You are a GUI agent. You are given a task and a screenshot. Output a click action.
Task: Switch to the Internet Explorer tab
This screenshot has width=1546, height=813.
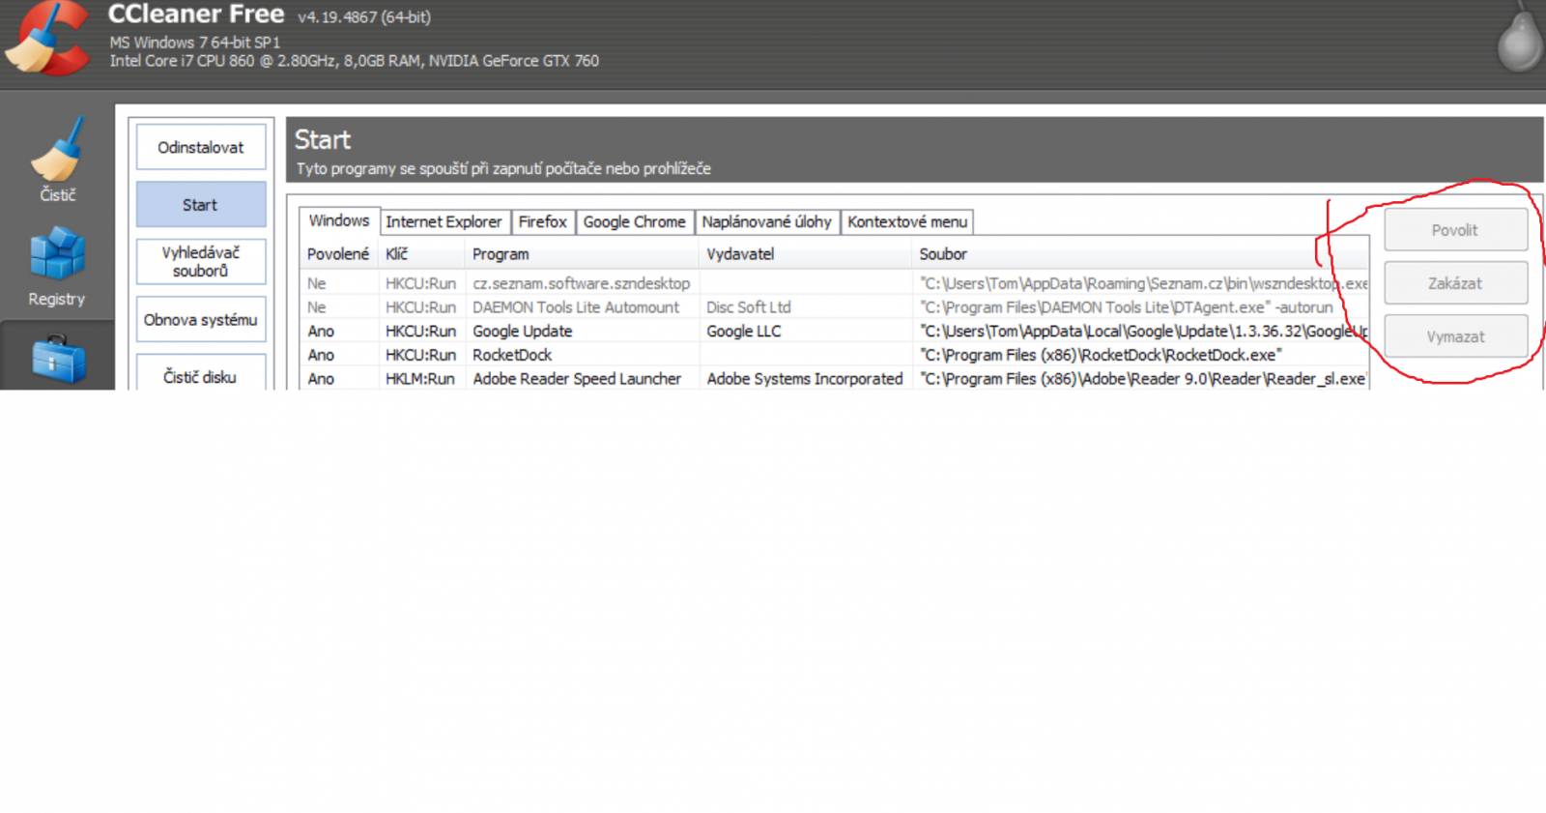(x=444, y=222)
